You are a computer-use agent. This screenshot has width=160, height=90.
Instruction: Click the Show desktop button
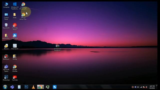click(157, 87)
